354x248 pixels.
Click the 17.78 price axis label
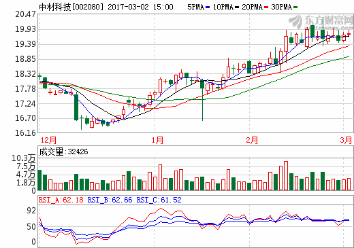pos(25,89)
